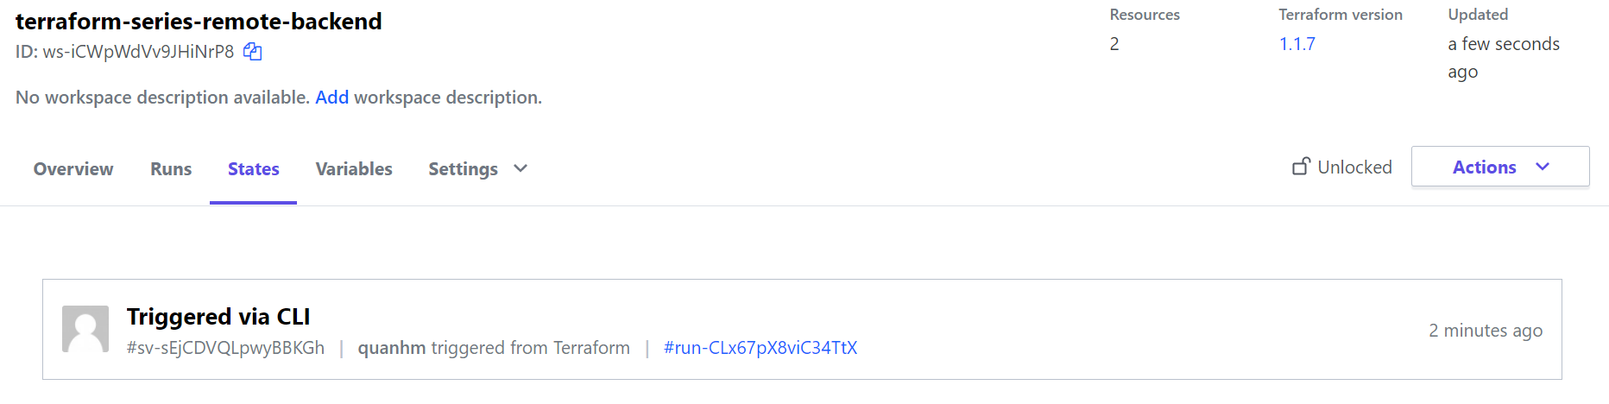Click the Updated a few seconds ago text

tap(1503, 57)
